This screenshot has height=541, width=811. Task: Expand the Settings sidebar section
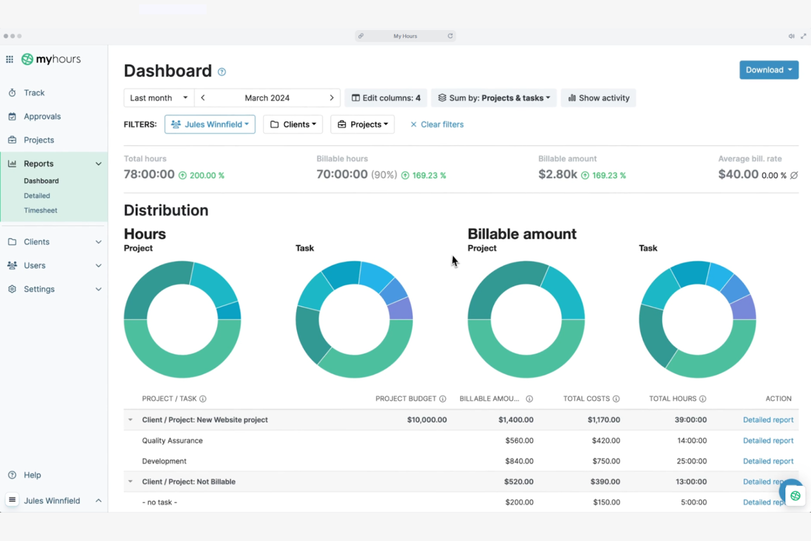point(99,289)
